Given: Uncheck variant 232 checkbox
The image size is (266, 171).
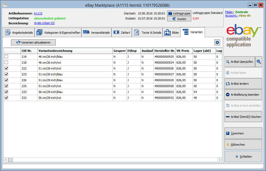Looking at the screenshot, I should (6, 98).
